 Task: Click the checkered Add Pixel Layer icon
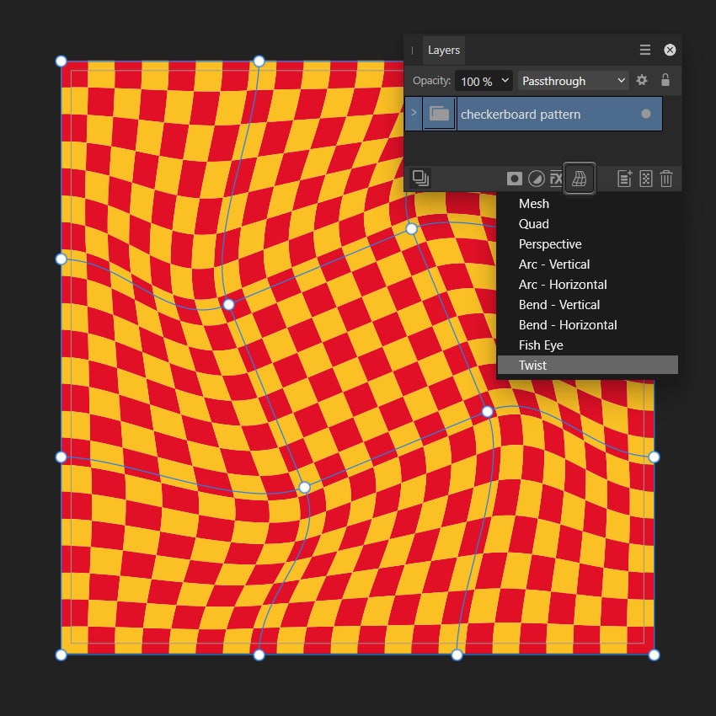click(644, 178)
